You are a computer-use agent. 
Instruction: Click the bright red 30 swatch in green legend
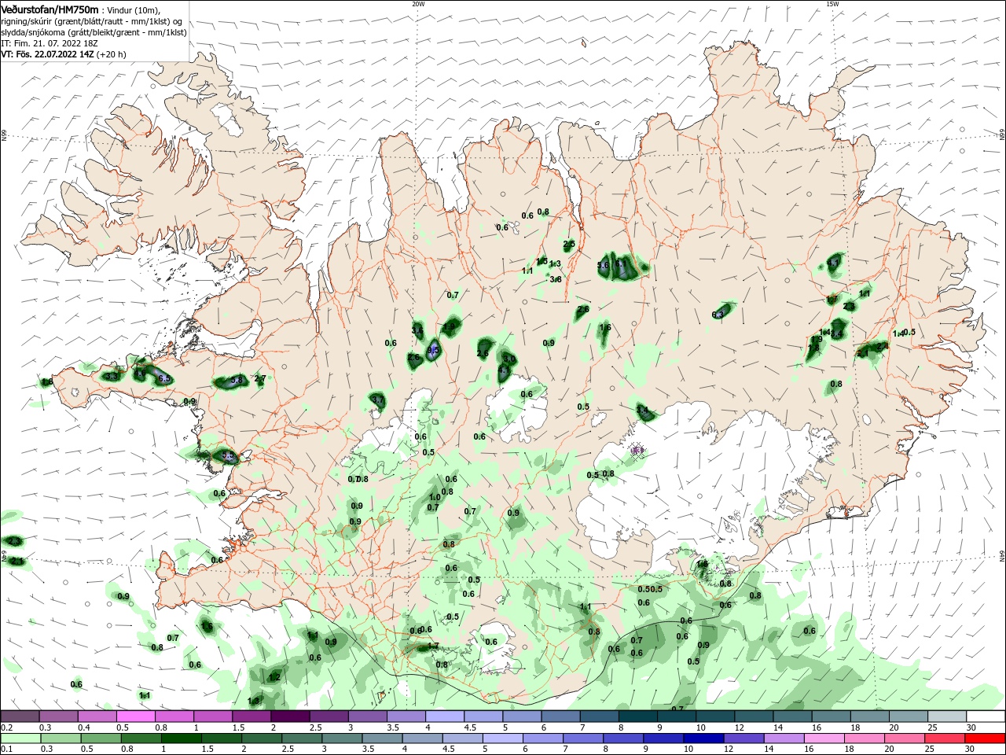click(x=984, y=738)
